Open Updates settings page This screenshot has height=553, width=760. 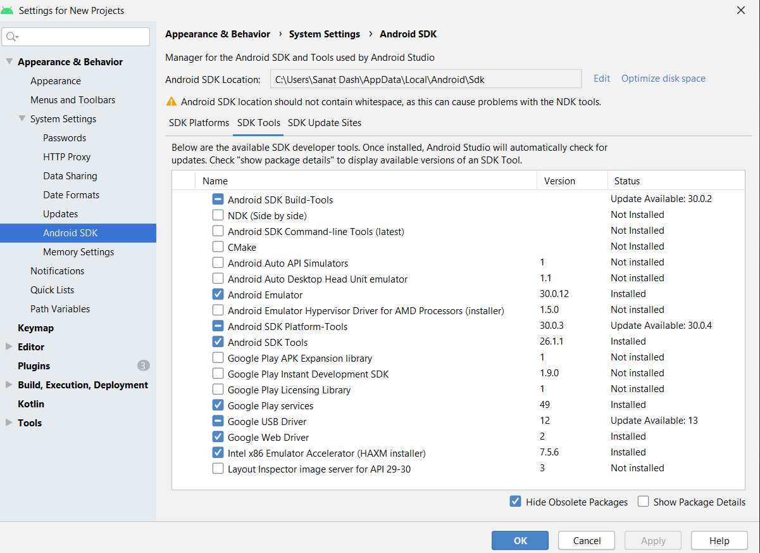click(x=61, y=214)
